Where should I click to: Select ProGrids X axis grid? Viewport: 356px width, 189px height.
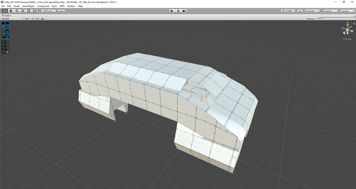5,42
